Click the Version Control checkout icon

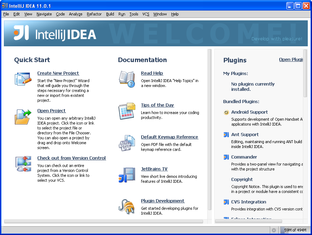click(x=24, y=164)
